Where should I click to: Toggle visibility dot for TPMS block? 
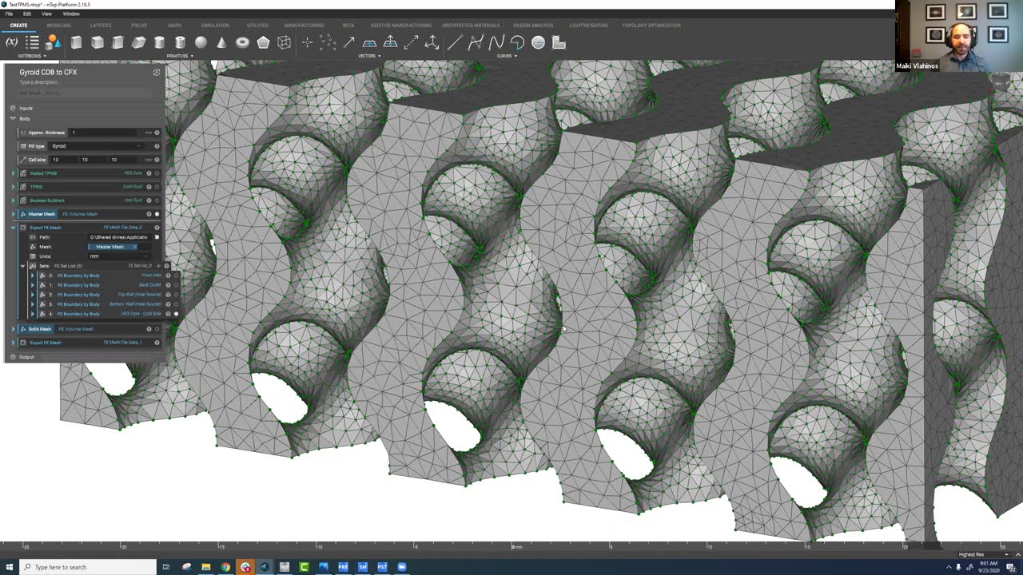(157, 187)
